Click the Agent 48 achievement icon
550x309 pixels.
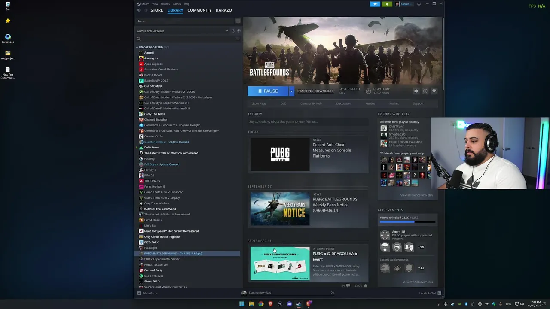[385, 235]
